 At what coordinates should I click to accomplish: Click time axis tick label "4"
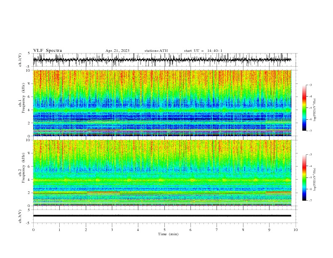[x=138, y=230]
